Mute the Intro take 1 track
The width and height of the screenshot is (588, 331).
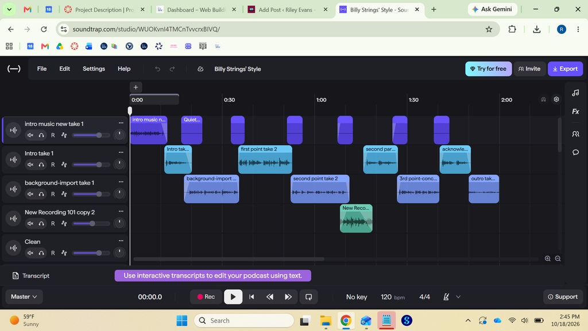tap(30, 164)
